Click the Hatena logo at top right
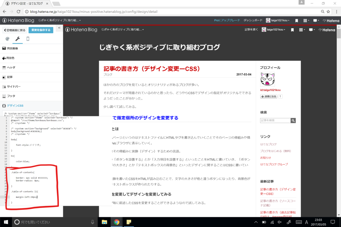Image resolution: width=341 pixels, height=227 pixels. 331,20
